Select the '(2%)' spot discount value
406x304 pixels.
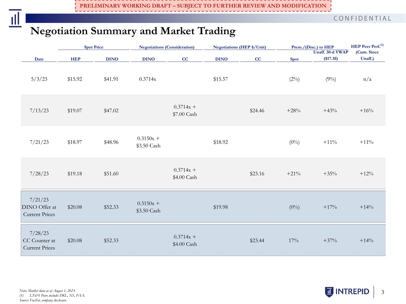[x=294, y=79]
